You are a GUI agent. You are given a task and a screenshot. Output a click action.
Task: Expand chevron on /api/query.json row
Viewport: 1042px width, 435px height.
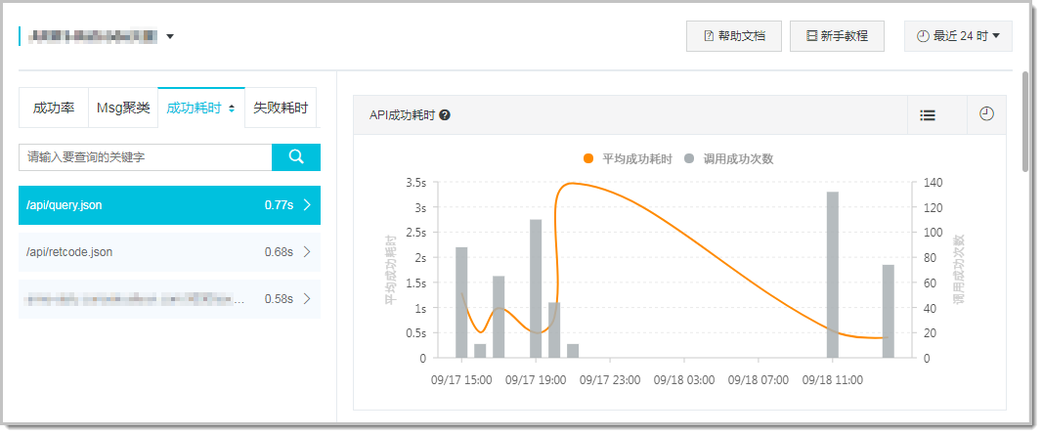point(307,205)
